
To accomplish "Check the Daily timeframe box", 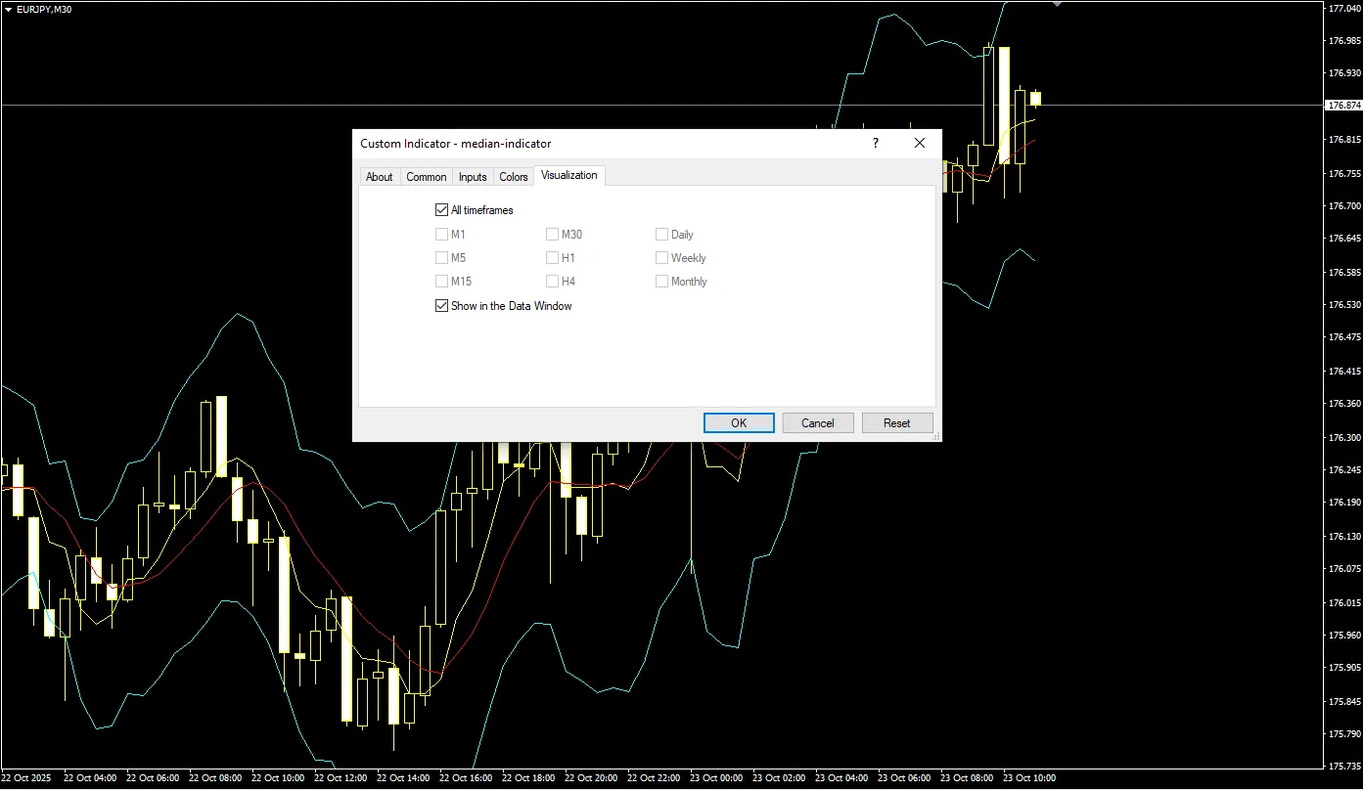I will tap(662, 235).
